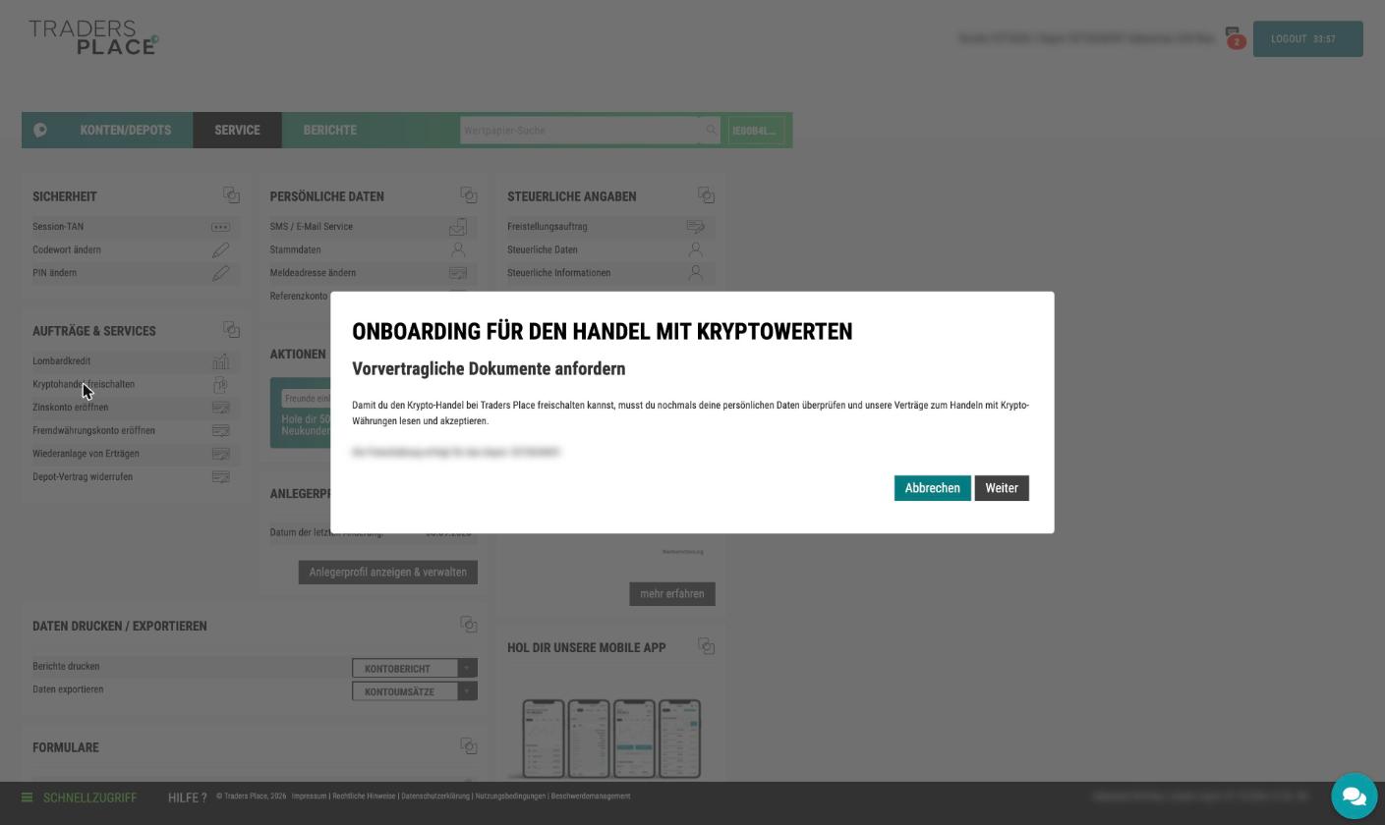Open the Kontobericht dropdown
Screen dimensions: 1385x825
click(x=415, y=669)
